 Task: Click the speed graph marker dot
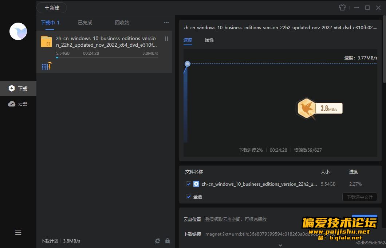(188, 64)
